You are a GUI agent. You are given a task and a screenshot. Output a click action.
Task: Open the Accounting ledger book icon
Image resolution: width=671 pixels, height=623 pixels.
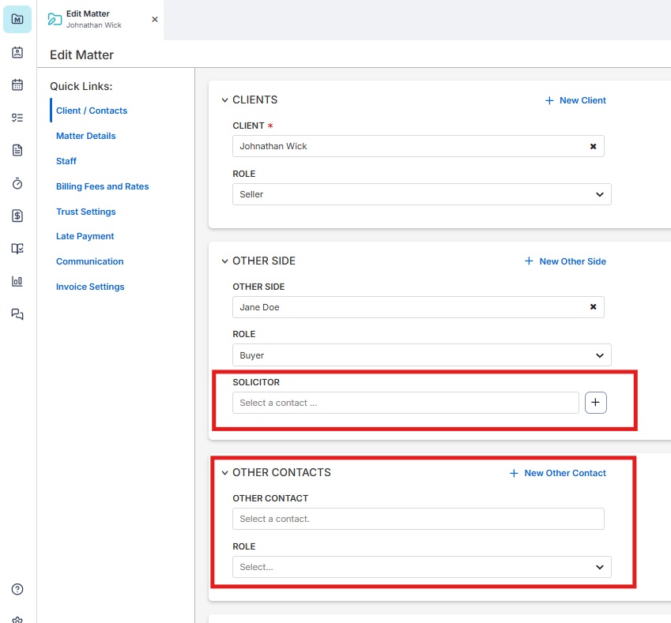click(x=17, y=249)
